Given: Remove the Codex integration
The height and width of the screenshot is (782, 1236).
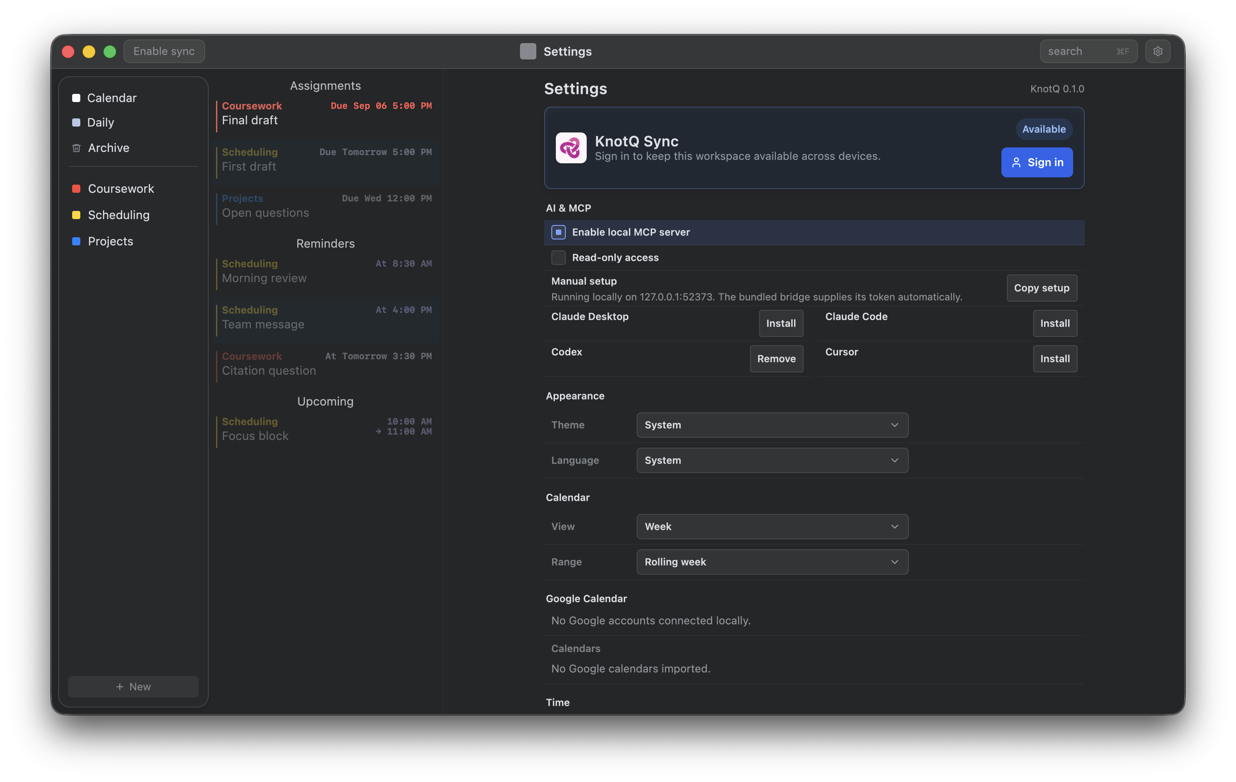Looking at the screenshot, I should click(x=776, y=359).
